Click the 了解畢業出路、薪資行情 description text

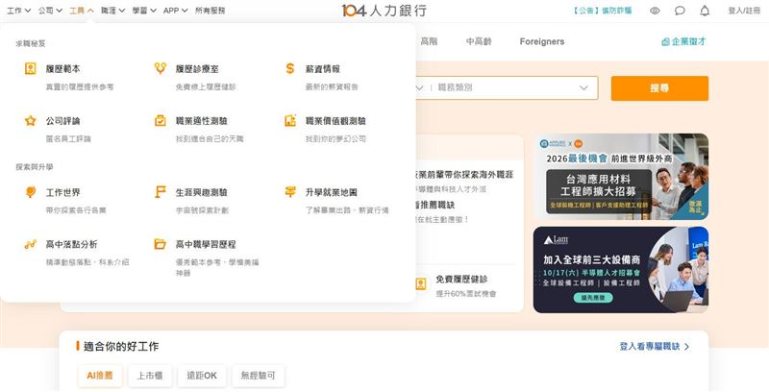click(x=347, y=210)
